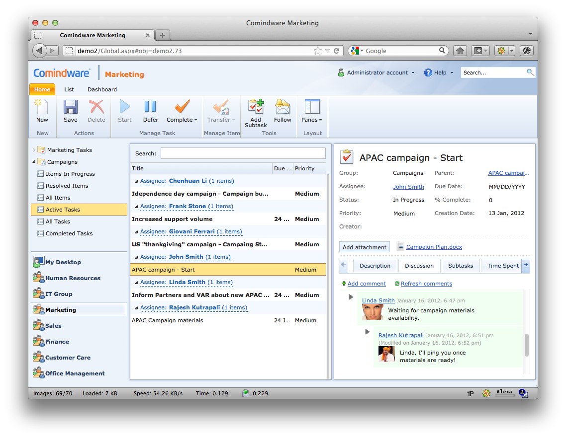
Task: Click the Add Subtask icon
Action: (x=256, y=107)
